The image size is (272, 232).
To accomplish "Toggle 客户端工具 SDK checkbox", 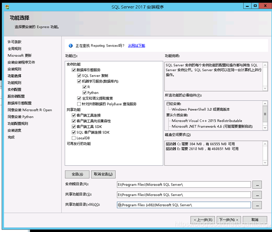I will click(x=74, y=127).
